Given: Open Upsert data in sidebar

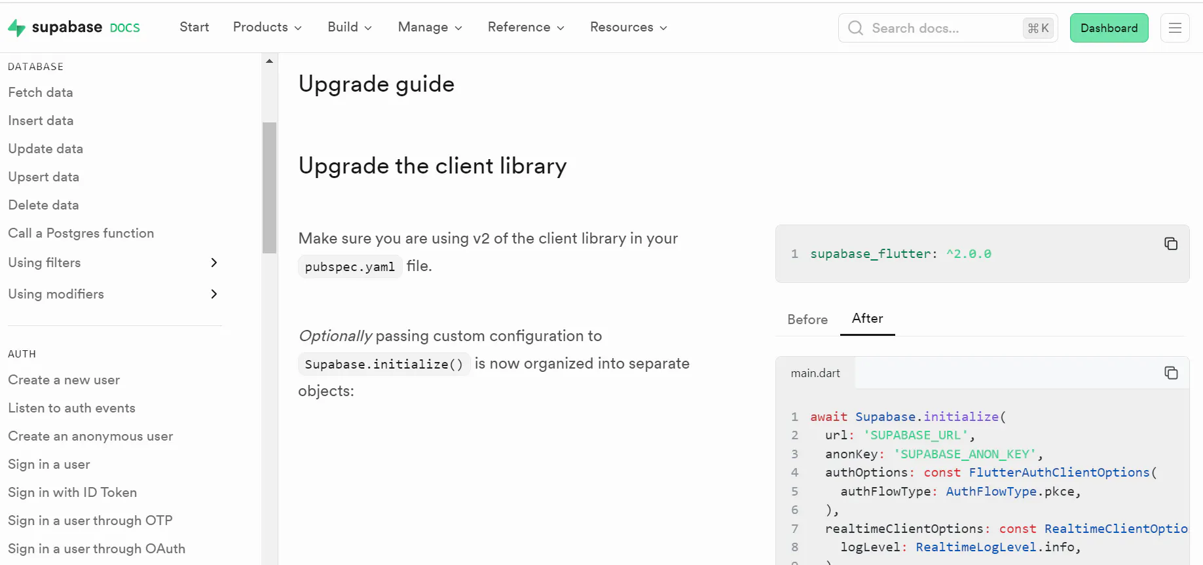Looking at the screenshot, I should pos(44,177).
